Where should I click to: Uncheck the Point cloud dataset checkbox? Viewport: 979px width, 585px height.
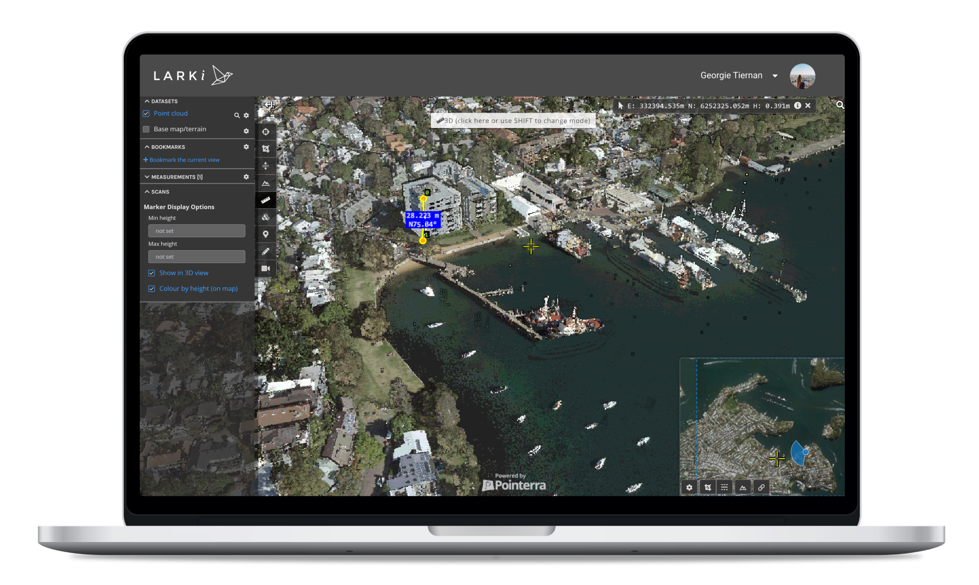146,114
